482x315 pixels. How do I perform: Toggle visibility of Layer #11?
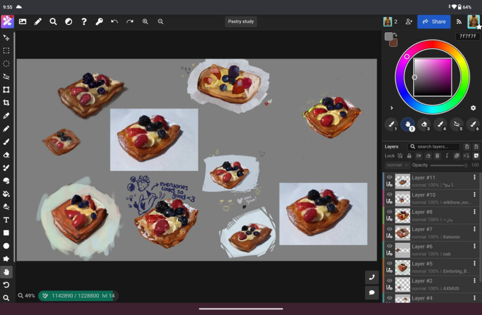pyautogui.click(x=390, y=177)
